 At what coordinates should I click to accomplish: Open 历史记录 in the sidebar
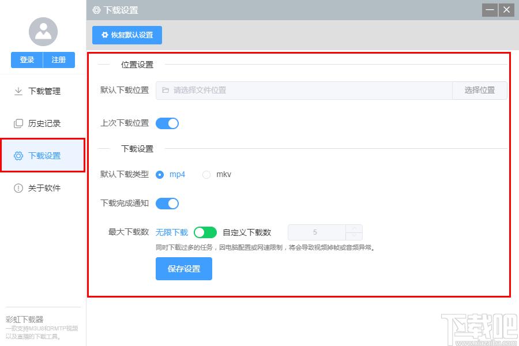(43, 123)
